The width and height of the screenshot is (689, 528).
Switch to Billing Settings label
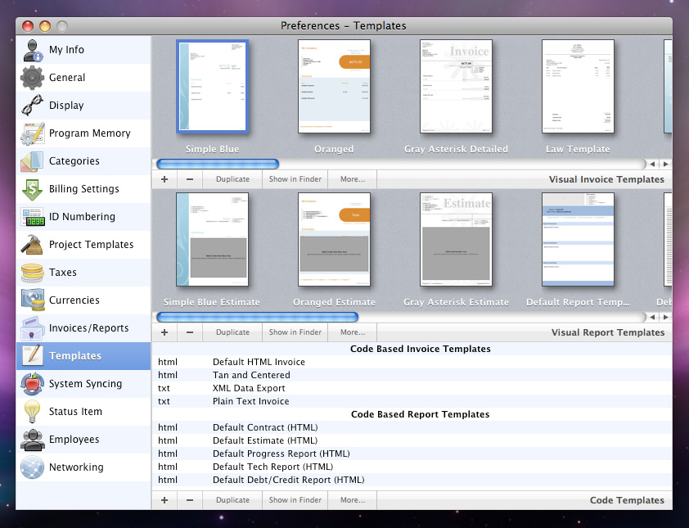coord(84,189)
